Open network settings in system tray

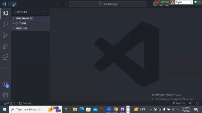173,109
